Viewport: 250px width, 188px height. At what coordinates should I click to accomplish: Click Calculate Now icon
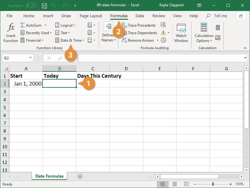pos(218,28)
